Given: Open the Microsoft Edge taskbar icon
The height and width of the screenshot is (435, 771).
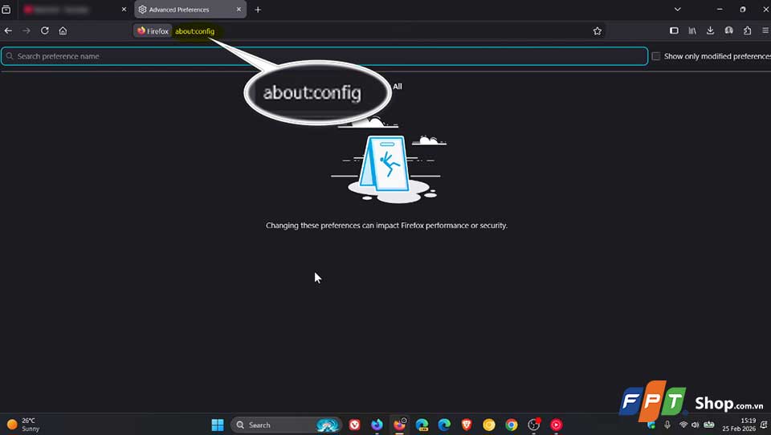Looking at the screenshot, I should coord(444,425).
